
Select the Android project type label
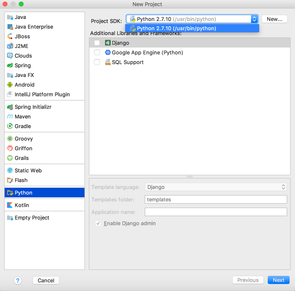click(x=24, y=85)
